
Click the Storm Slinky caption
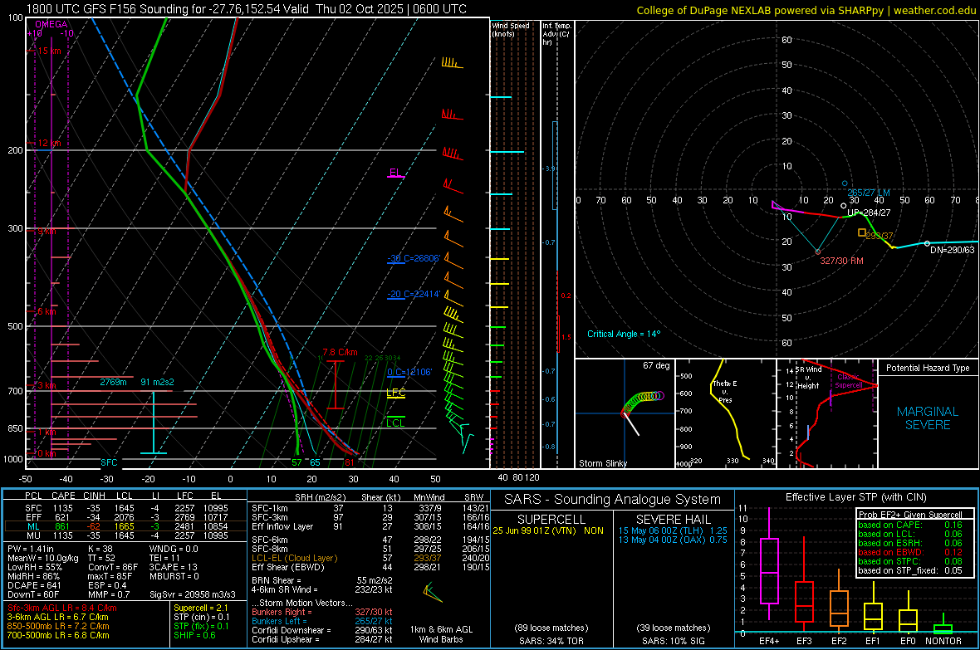[x=603, y=463]
